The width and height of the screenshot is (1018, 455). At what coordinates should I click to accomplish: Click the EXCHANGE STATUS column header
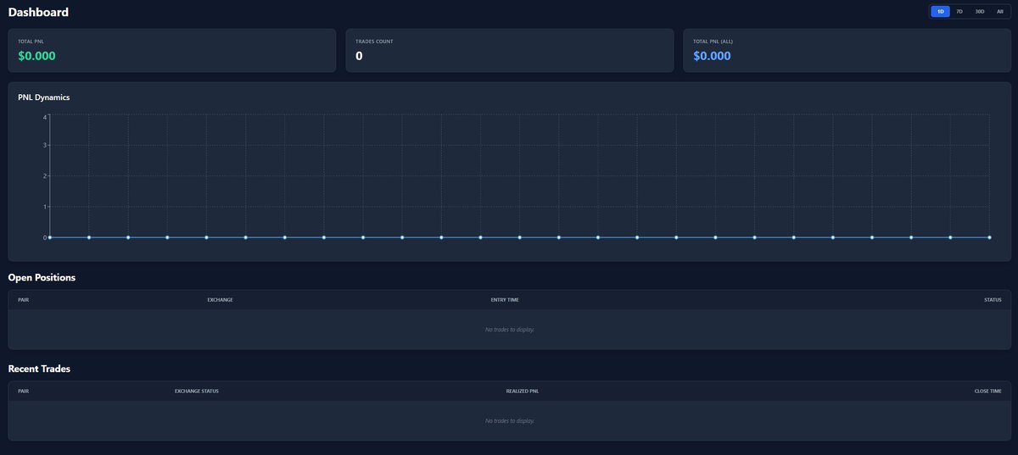coord(197,391)
